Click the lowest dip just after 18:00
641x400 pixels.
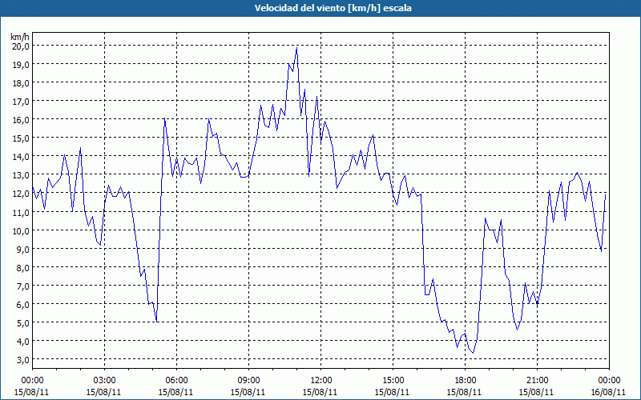[x=473, y=353]
